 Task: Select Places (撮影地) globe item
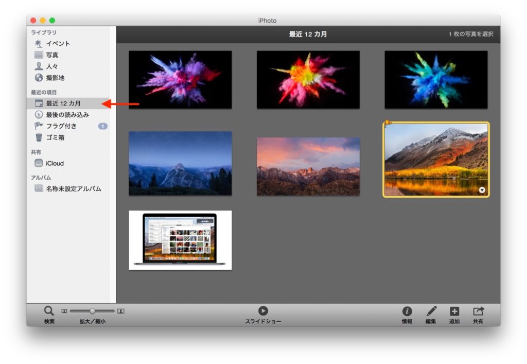tap(55, 78)
